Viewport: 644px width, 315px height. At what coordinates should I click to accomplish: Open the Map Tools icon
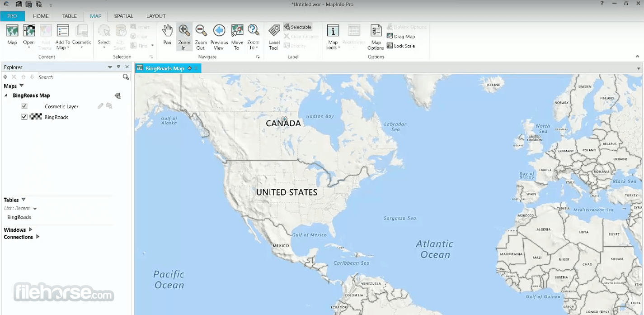pyautogui.click(x=333, y=30)
